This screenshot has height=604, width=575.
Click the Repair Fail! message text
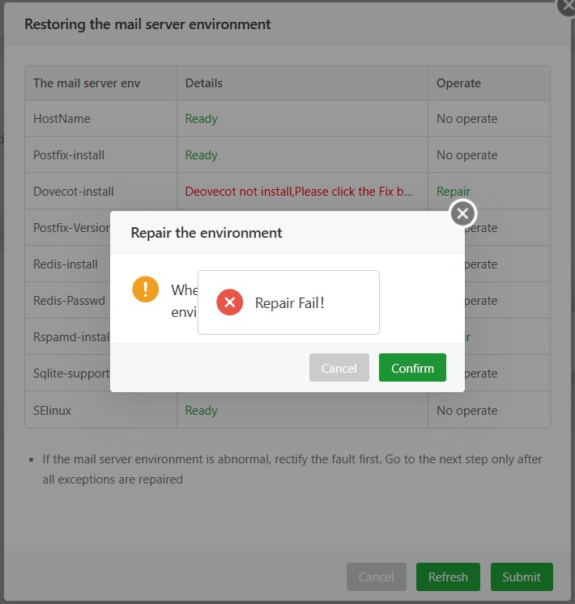pyautogui.click(x=290, y=303)
